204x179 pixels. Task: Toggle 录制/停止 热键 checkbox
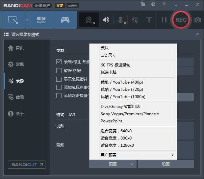point(59,62)
